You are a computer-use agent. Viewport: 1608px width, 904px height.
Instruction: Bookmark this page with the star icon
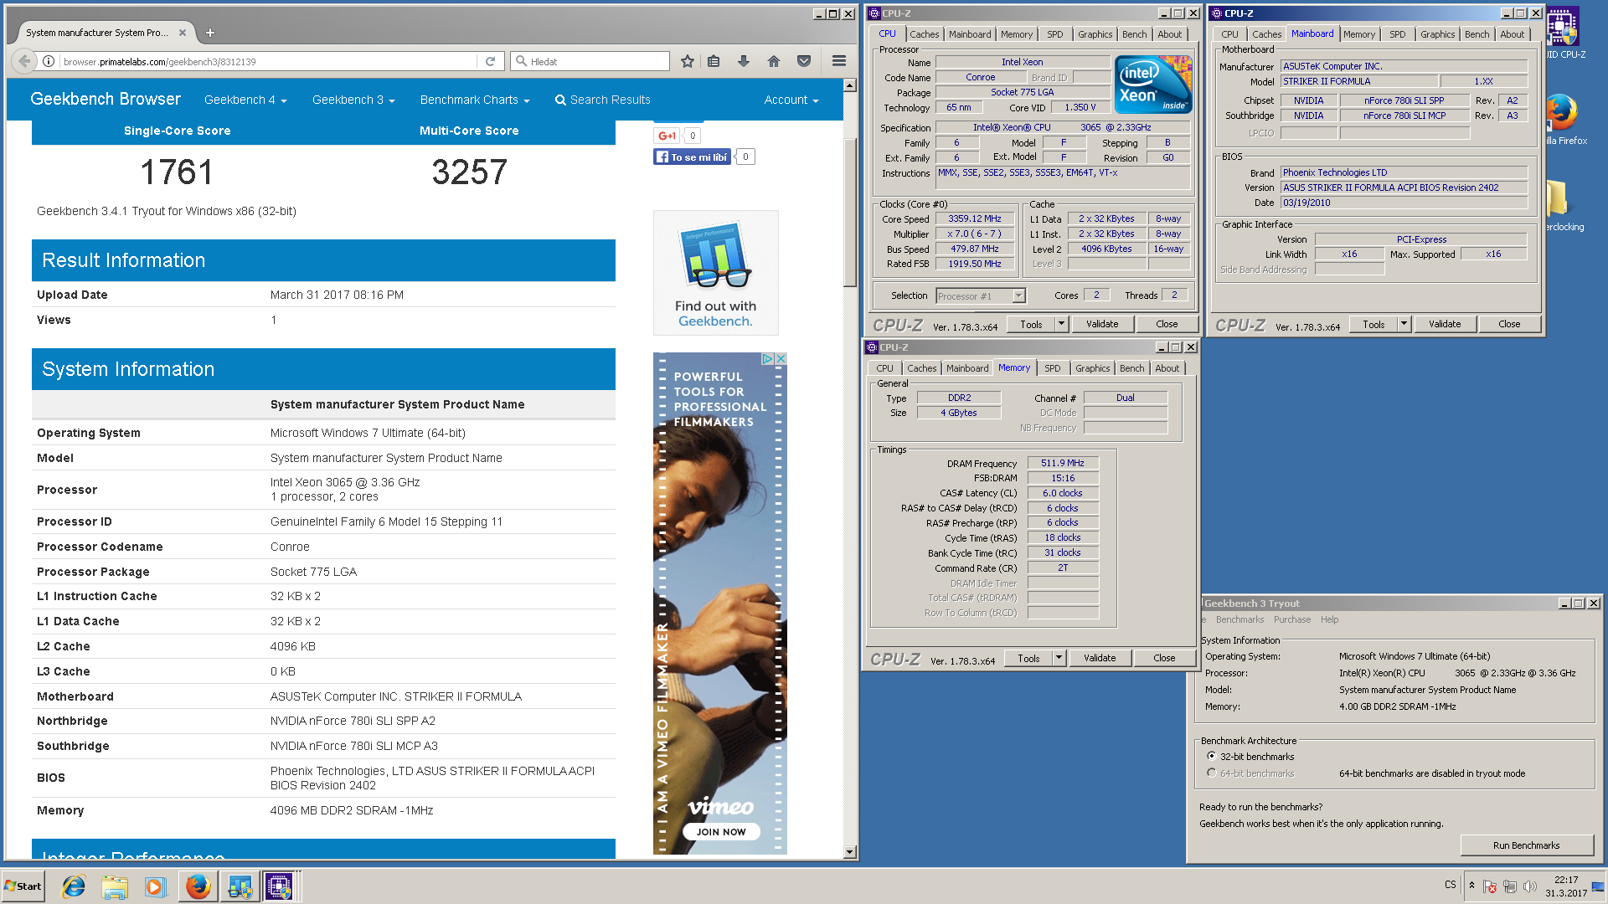coord(688,61)
